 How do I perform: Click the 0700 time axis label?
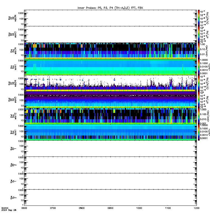[53, 208]
